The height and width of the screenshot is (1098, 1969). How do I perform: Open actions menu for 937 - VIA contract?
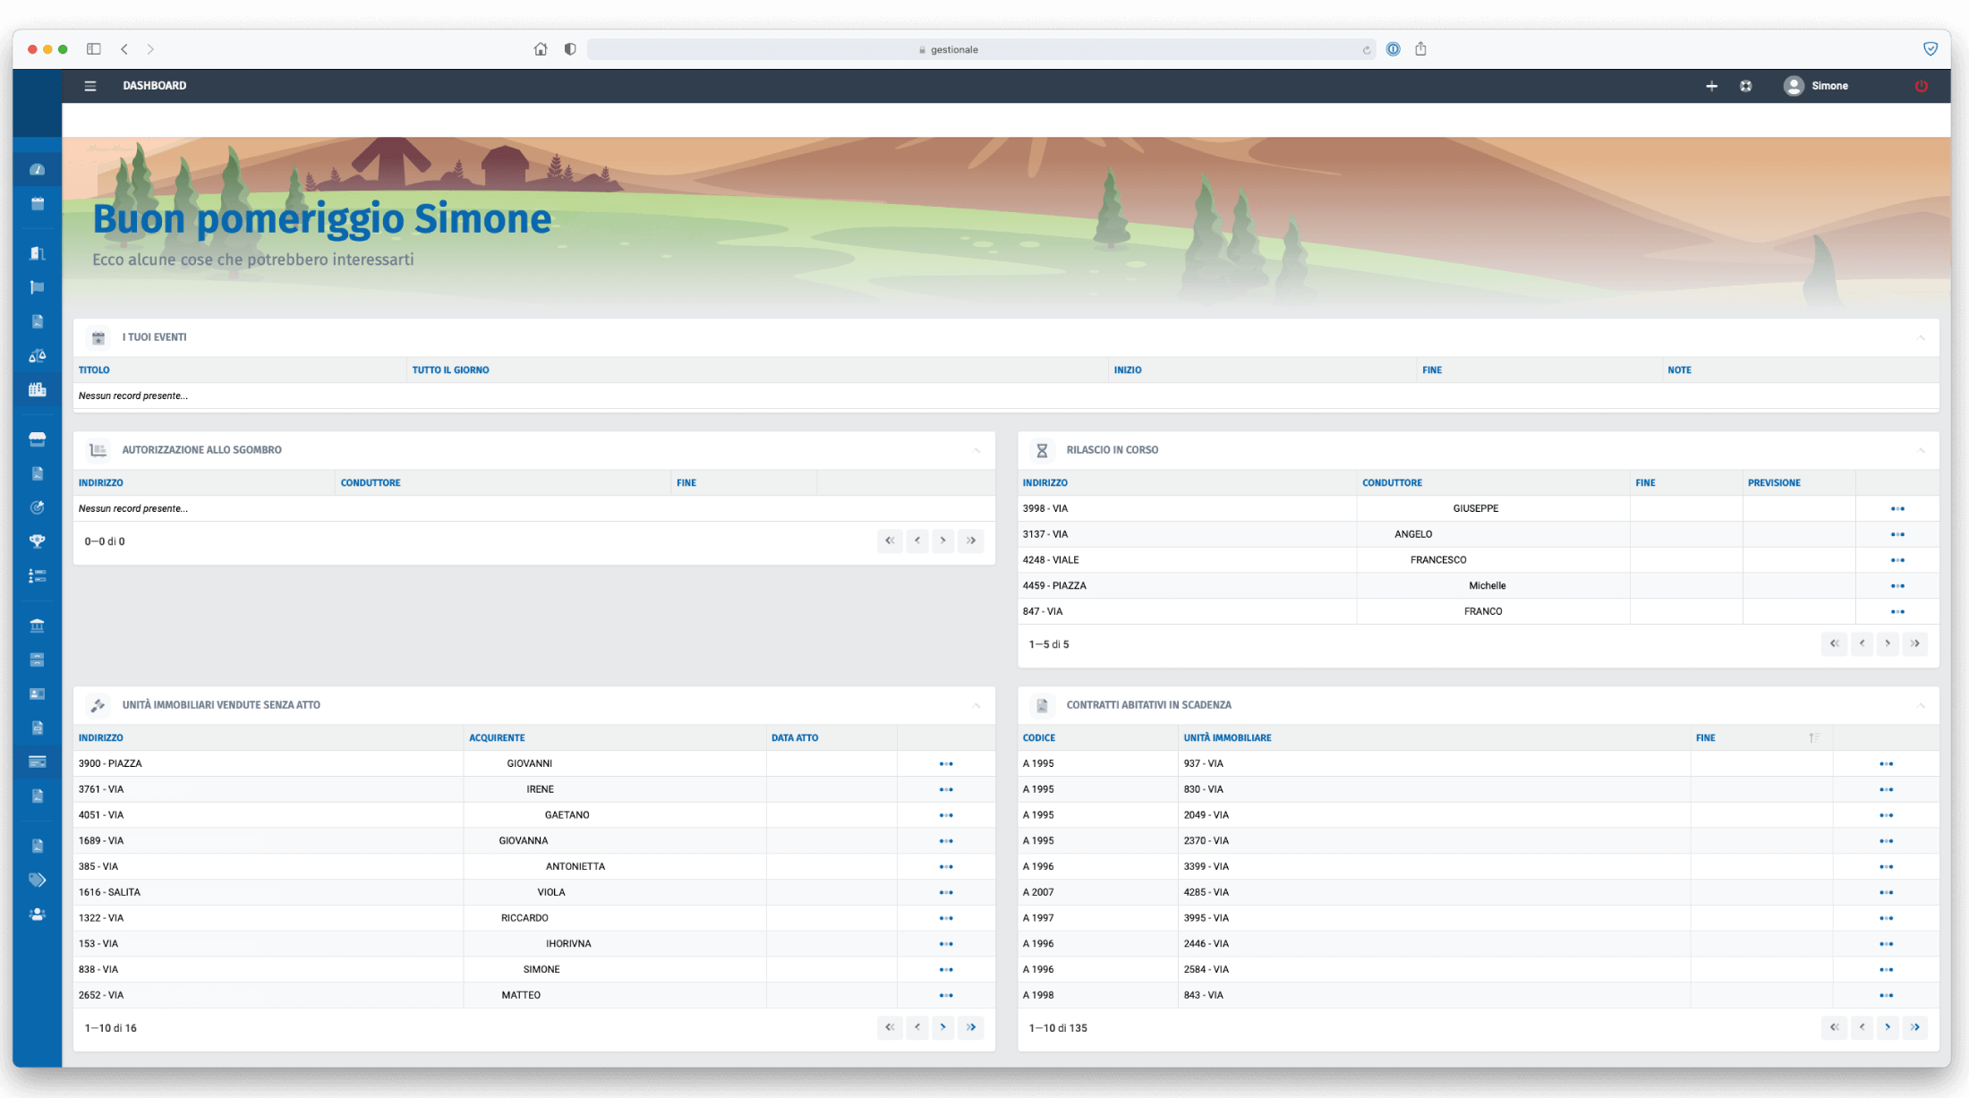[1886, 763]
